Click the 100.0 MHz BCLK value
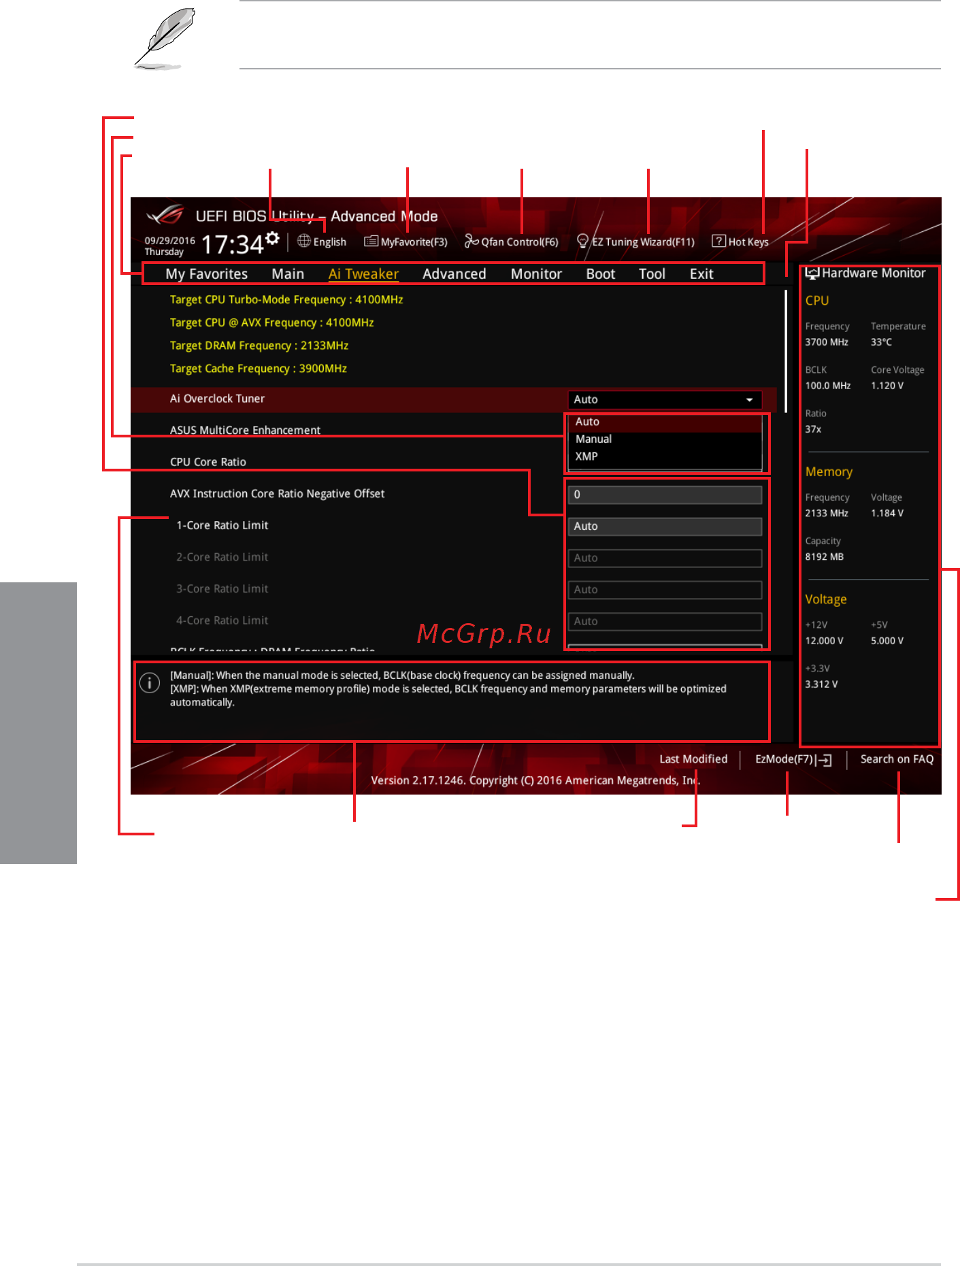 click(x=828, y=386)
